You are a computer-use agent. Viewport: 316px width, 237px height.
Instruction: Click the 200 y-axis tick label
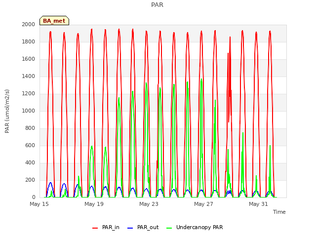(30, 180)
